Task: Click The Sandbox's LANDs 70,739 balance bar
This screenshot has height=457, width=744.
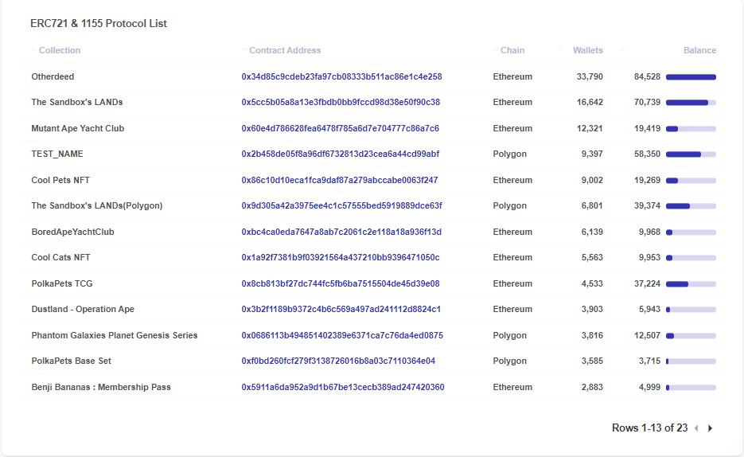Action: (x=691, y=103)
